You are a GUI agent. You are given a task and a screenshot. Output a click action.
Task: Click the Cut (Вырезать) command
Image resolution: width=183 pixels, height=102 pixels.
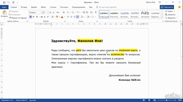pos(14,11)
